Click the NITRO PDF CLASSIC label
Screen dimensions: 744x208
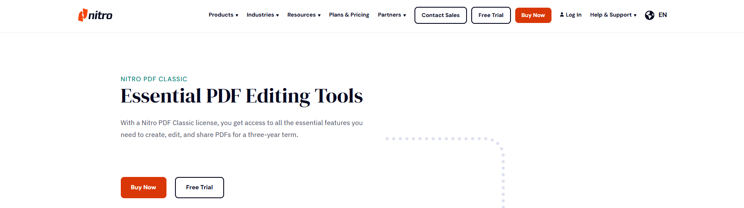pos(154,79)
